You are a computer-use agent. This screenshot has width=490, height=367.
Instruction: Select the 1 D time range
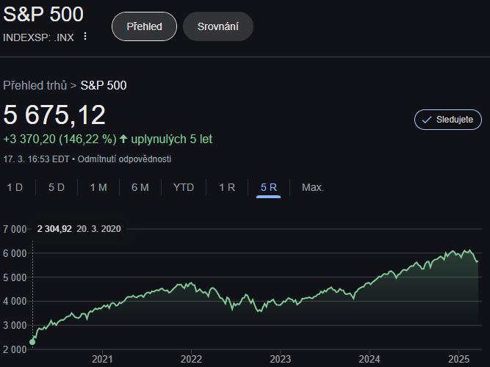(15, 187)
